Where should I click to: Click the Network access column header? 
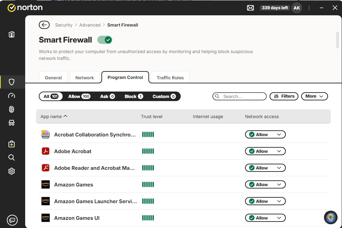(x=262, y=116)
